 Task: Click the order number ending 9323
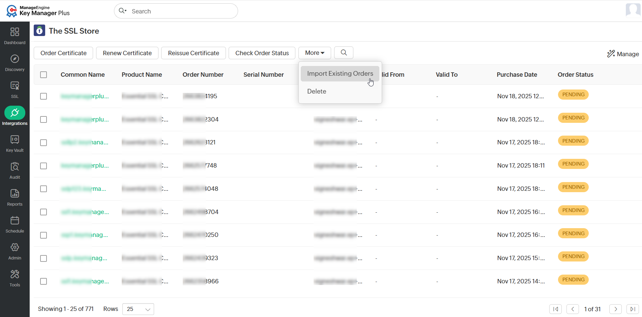tap(200, 258)
